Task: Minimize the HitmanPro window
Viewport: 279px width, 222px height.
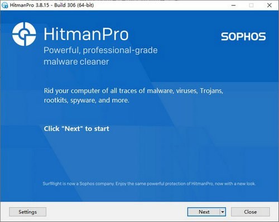Action: coord(233,5)
